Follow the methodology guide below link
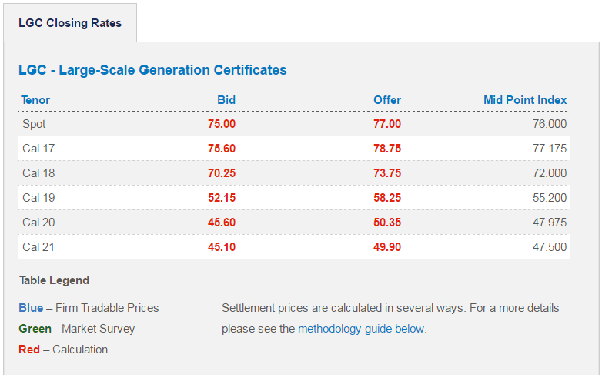This screenshot has height=375, width=602. tap(361, 329)
